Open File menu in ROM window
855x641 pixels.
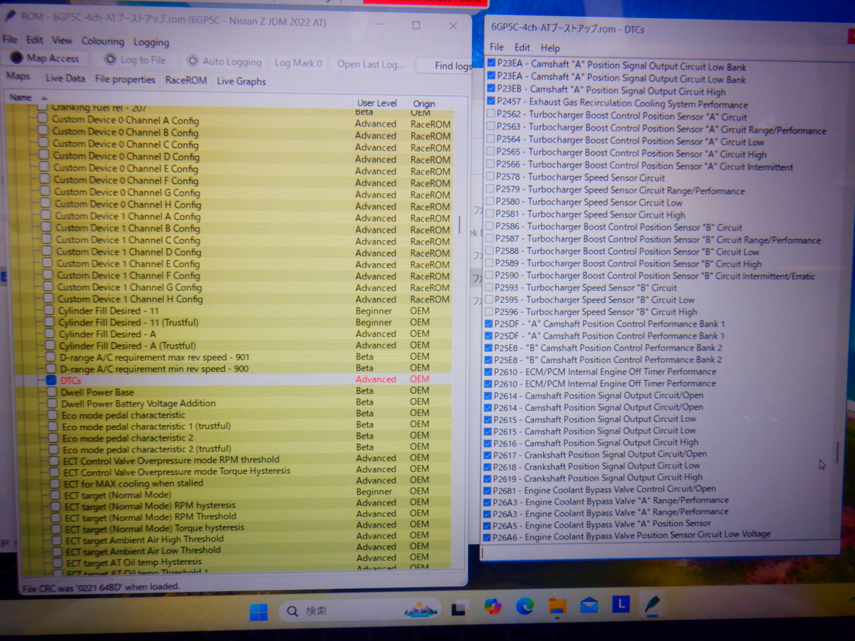[x=10, y=39]
